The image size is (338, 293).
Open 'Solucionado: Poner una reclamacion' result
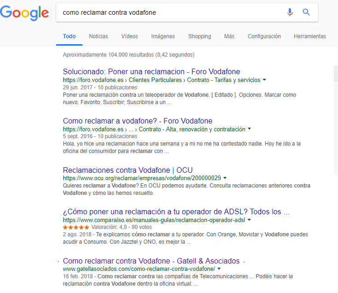152,71
